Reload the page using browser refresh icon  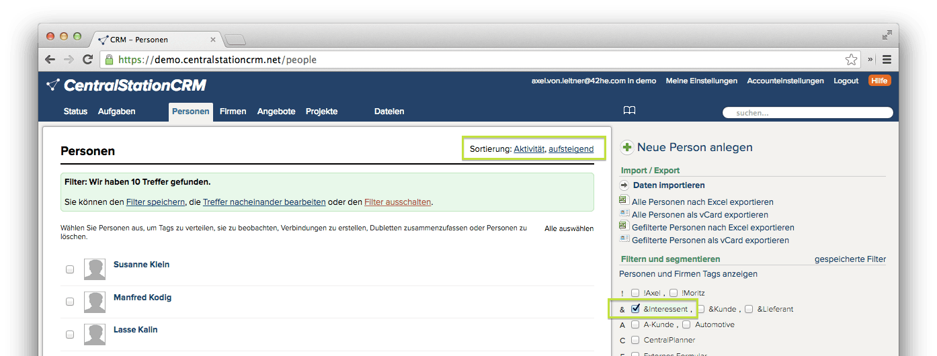pos(87,60)
